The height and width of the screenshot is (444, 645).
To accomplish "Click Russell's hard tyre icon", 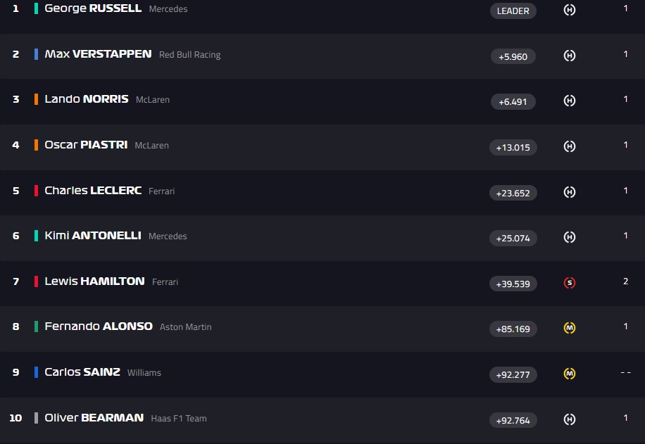I will (x=570, y=11).
